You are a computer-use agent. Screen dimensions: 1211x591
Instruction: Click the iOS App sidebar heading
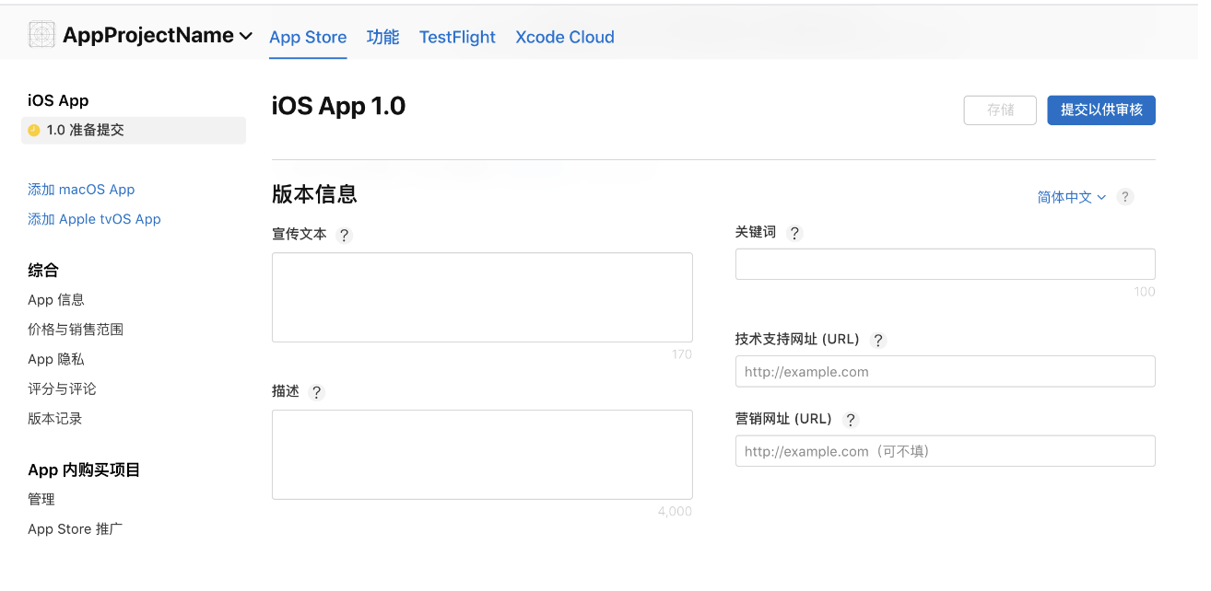click(x=58, y=100)
